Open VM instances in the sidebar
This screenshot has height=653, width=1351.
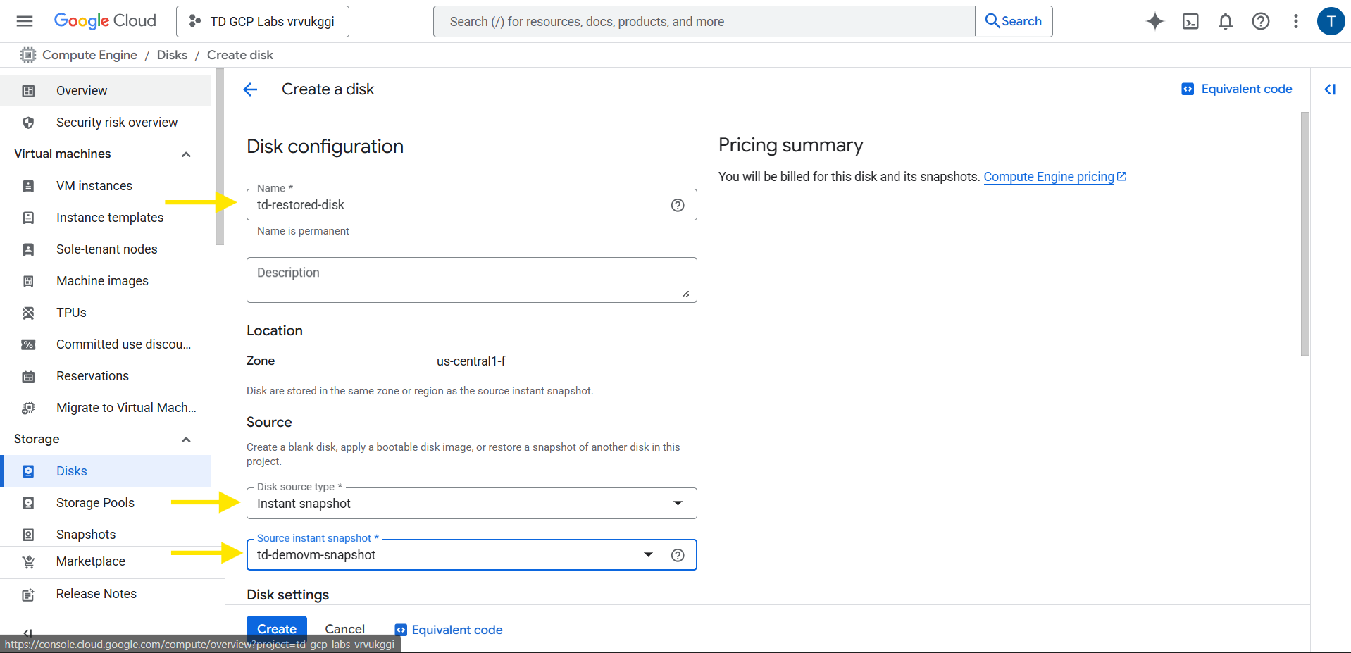pos(94,186)
